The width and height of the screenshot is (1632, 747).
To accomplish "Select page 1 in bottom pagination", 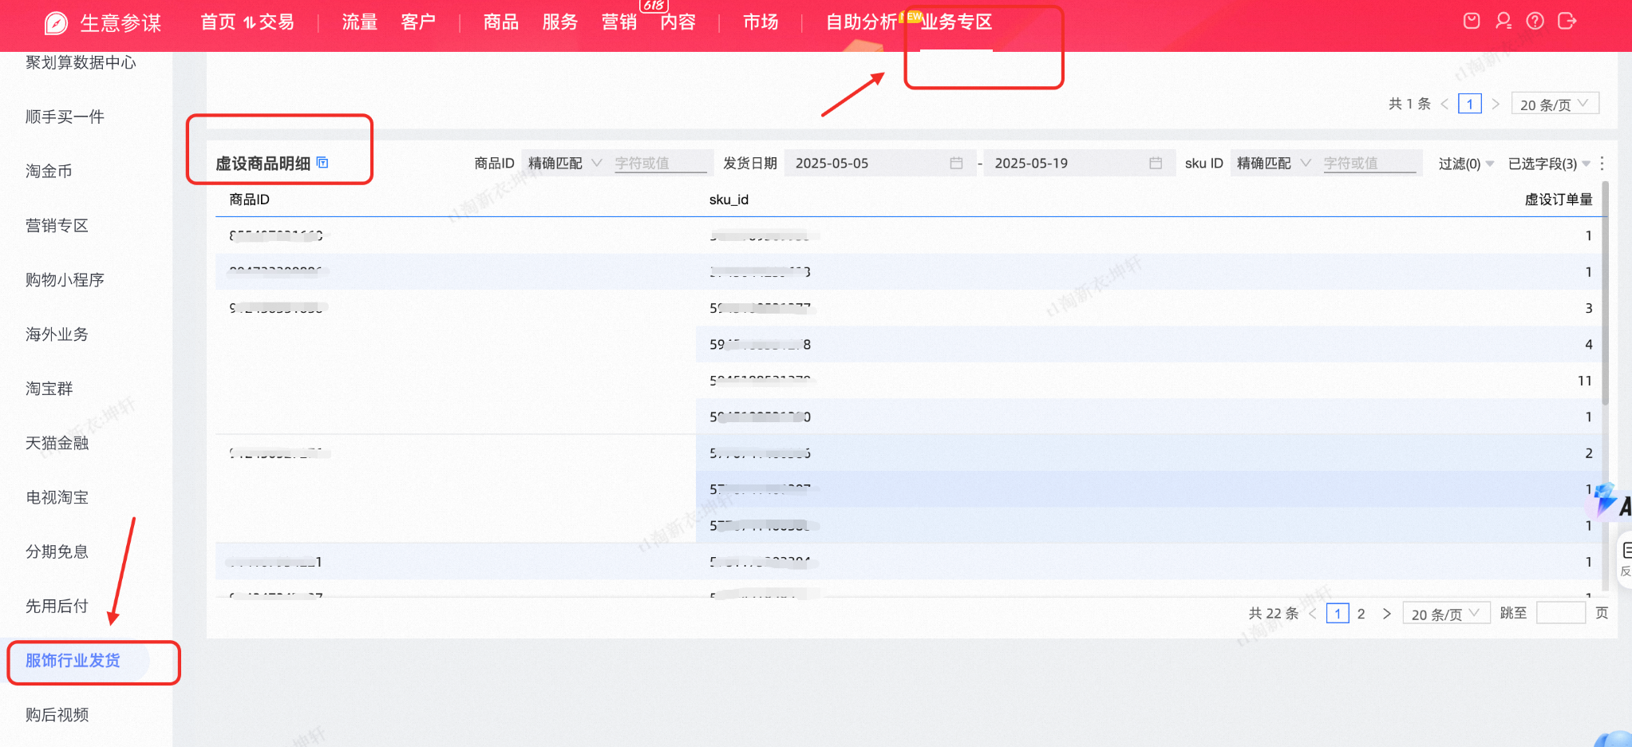I will tap(1338, 614).
